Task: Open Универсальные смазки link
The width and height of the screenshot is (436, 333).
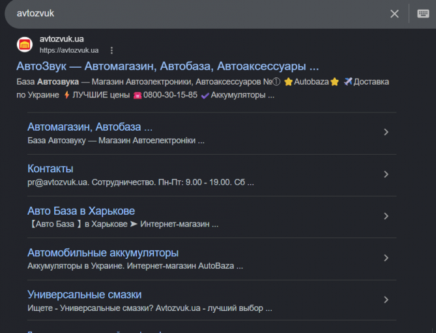Action: point(84,295)
